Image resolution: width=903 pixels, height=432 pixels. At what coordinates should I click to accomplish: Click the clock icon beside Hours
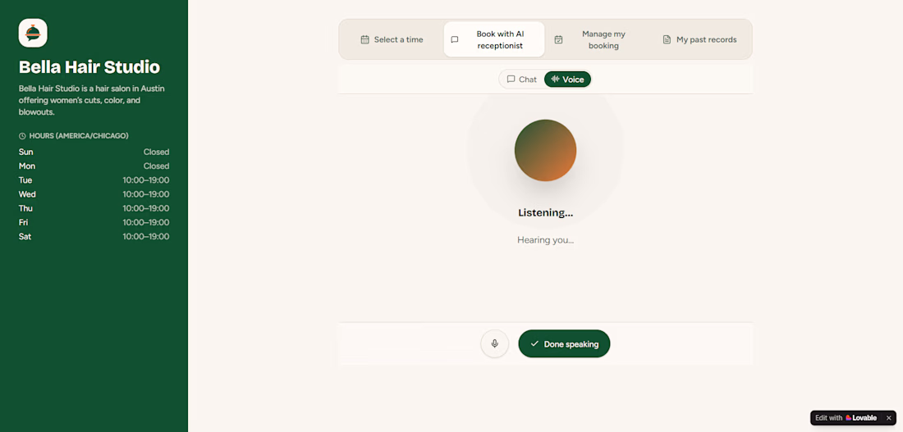pyautogui.click(x=22, y=136)
